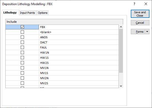Tick the ANDS checkbox
Screen dimensions: 152x108
pyautogui.click(x=22, y=37)
